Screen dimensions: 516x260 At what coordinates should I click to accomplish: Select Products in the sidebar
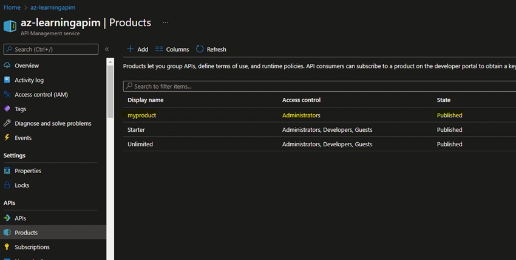pyautogui.click(x=53, y=232)
